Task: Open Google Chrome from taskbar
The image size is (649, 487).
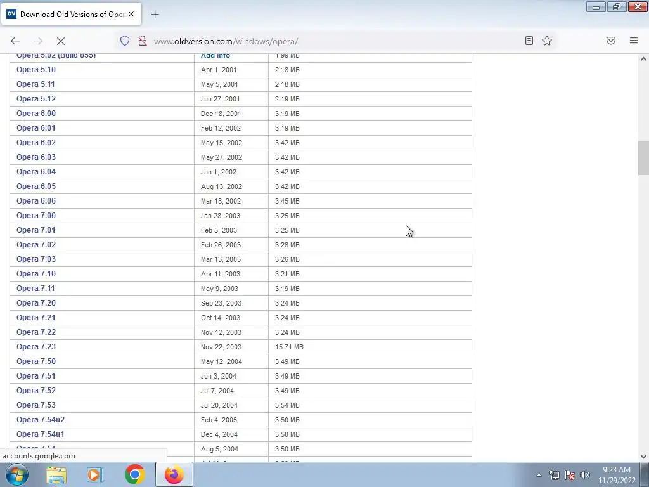Action: coord(134,474)
